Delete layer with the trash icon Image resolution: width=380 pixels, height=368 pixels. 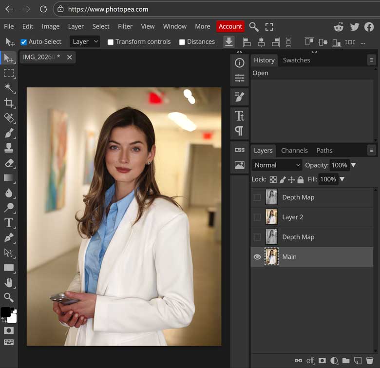coord(369,361)
